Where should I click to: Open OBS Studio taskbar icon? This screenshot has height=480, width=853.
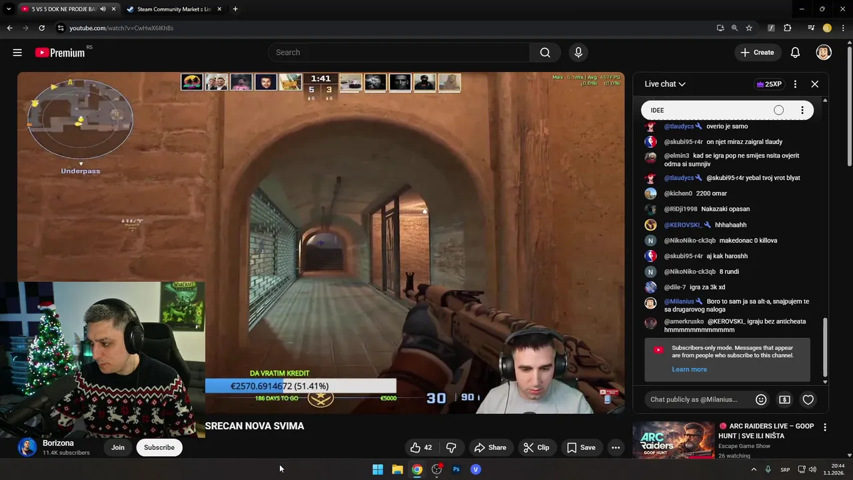click(x=436, y=469)
